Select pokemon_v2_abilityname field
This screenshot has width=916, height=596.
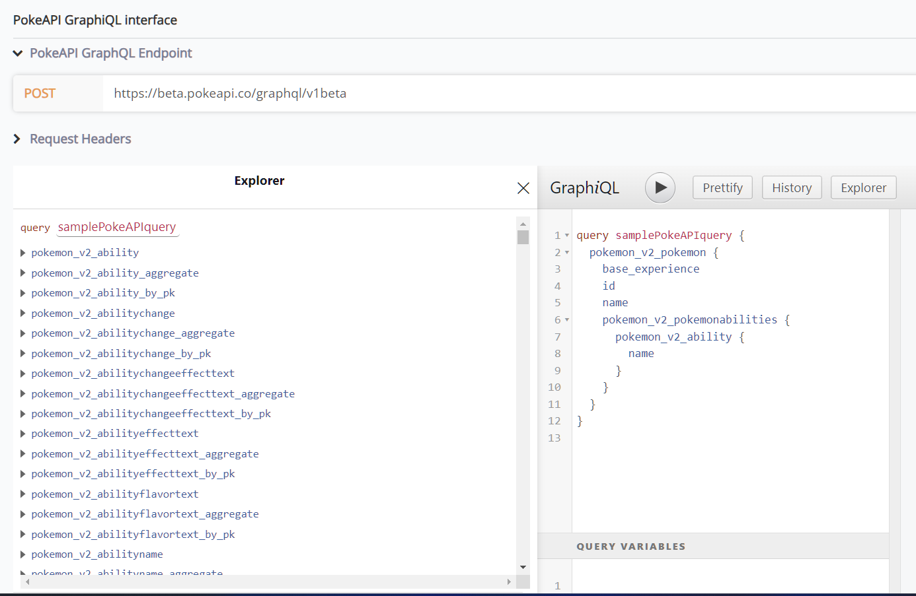click(x=96, y=554)
